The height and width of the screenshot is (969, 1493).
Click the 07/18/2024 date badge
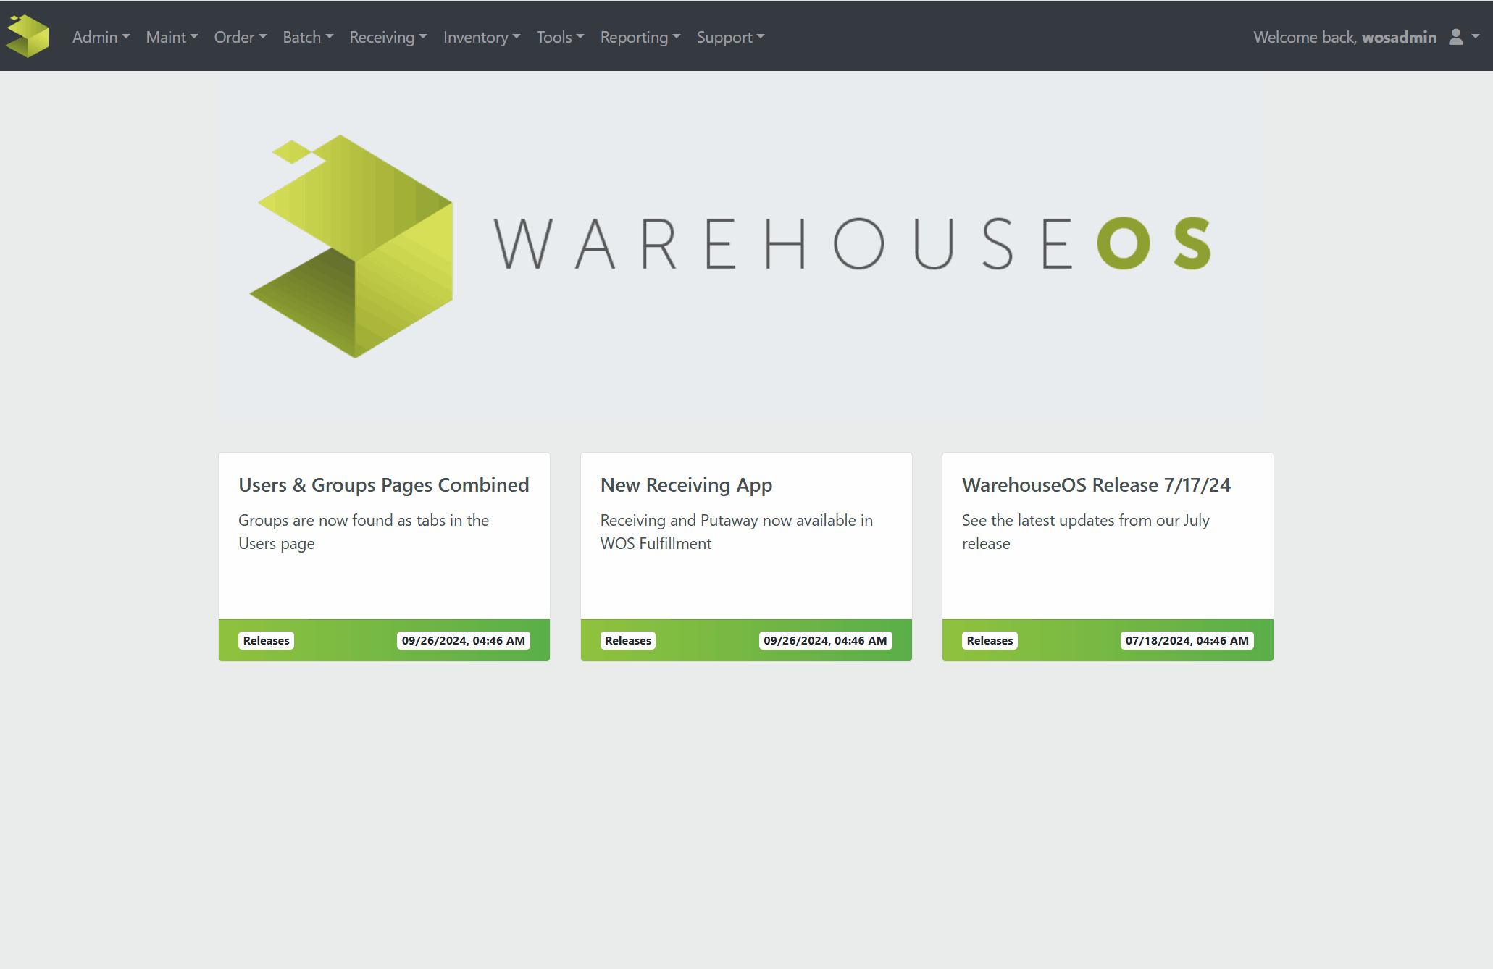click(x=1187, y=640)
